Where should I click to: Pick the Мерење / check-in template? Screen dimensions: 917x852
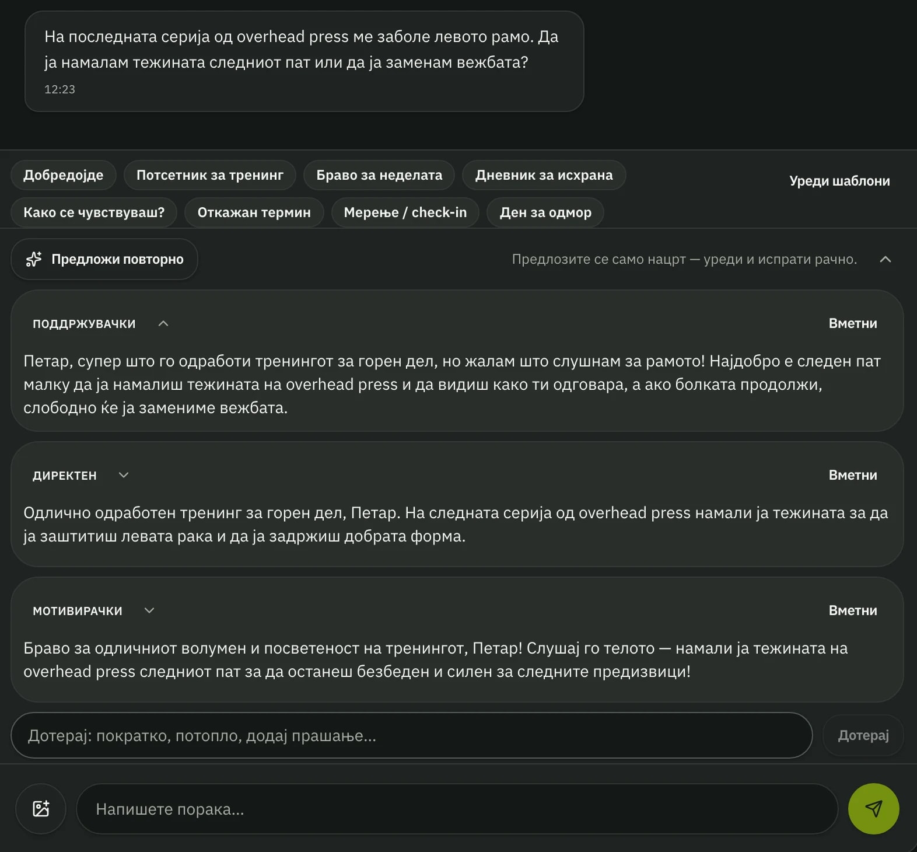click(x=405, y=212)
